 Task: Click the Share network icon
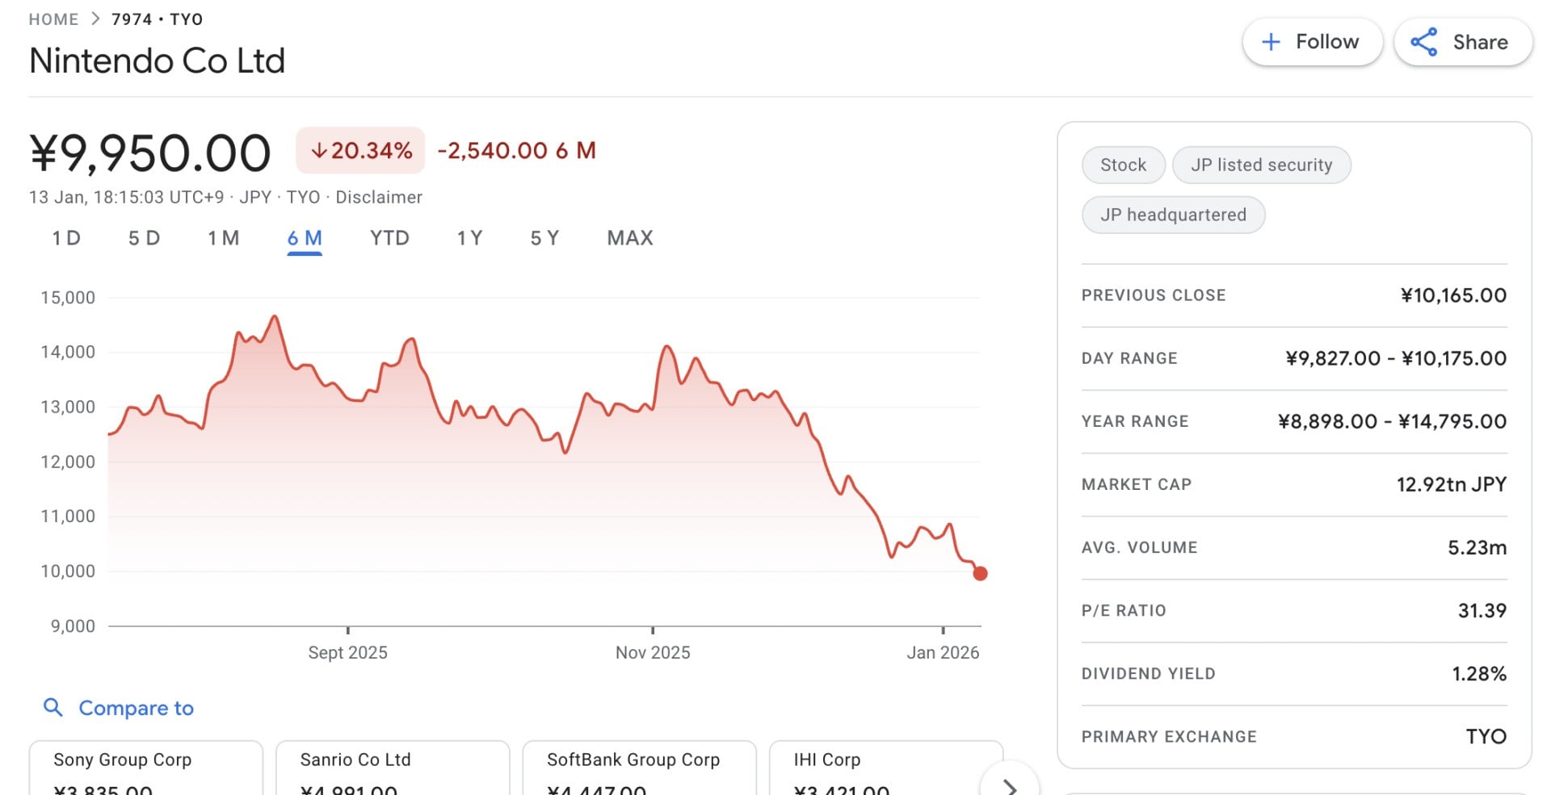tap(1424, 42)
